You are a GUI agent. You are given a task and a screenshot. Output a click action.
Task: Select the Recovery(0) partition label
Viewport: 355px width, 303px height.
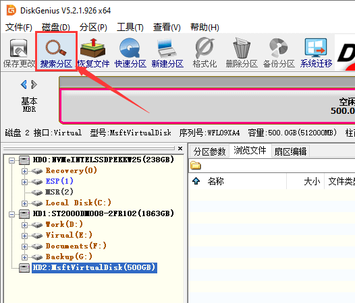coord(72,171)
